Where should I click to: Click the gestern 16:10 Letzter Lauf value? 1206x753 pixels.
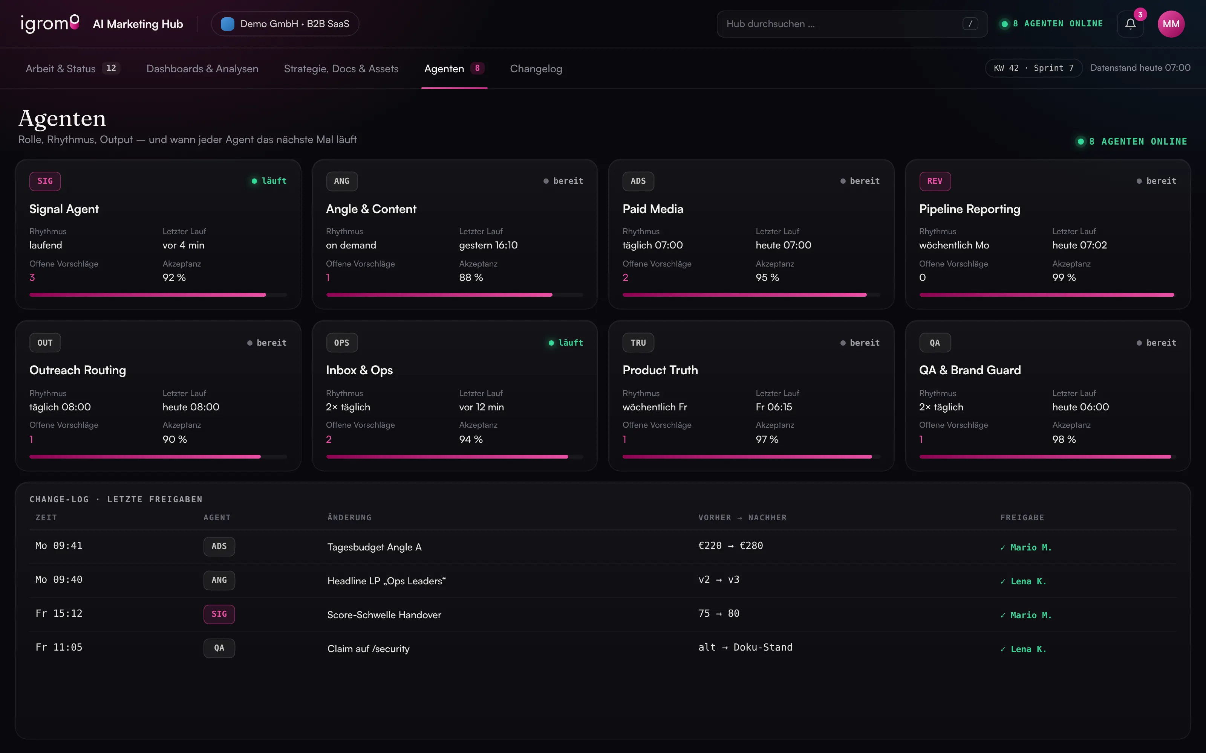[488, 245]
